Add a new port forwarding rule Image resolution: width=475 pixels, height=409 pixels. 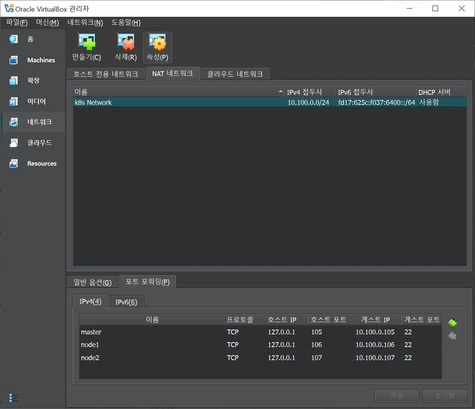(453, 322)
